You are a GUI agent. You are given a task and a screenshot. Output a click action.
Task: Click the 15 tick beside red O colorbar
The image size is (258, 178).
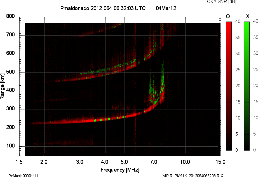coord(238,102)
